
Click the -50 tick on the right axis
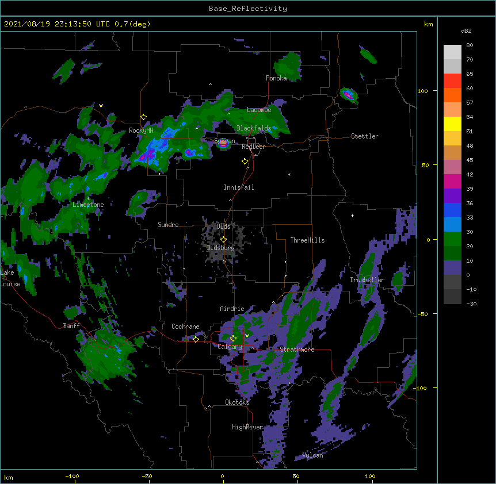coord(422,314)
